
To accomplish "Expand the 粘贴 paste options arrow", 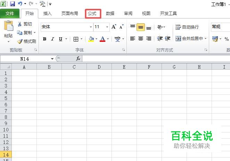I will pyautogui.click(x=8, y=42).
